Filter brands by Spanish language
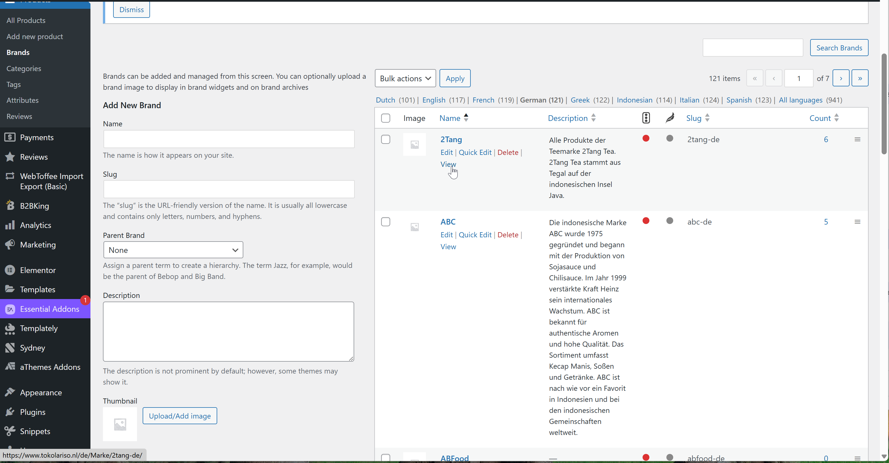This screenshot has width=889, height=463. point(739,100)
